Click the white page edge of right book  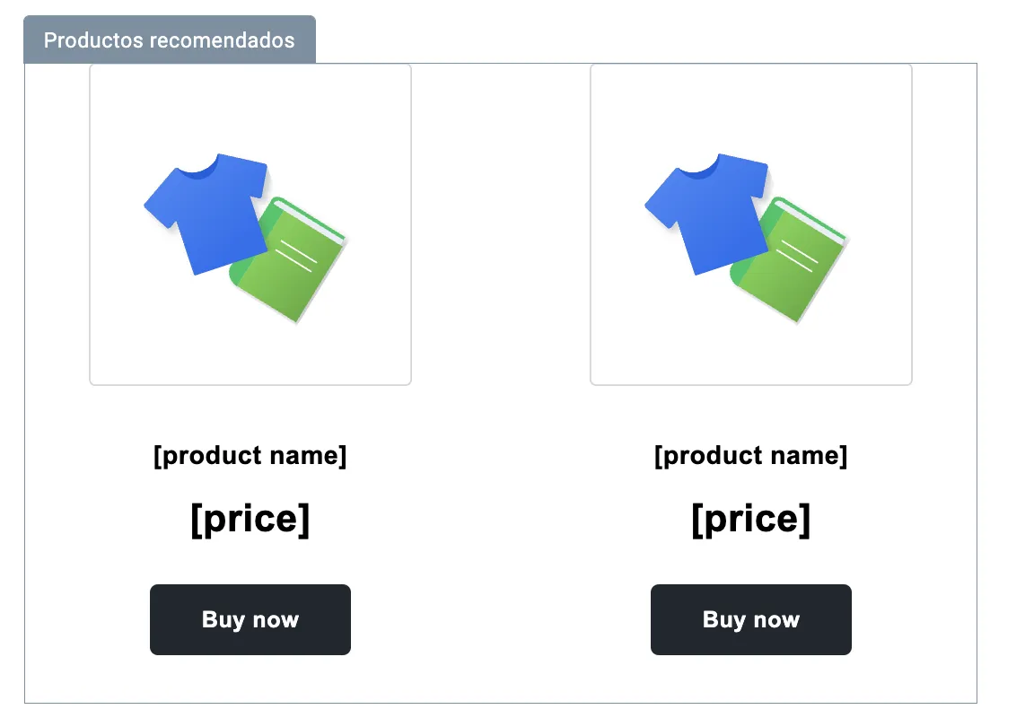[x=810, y=220]
